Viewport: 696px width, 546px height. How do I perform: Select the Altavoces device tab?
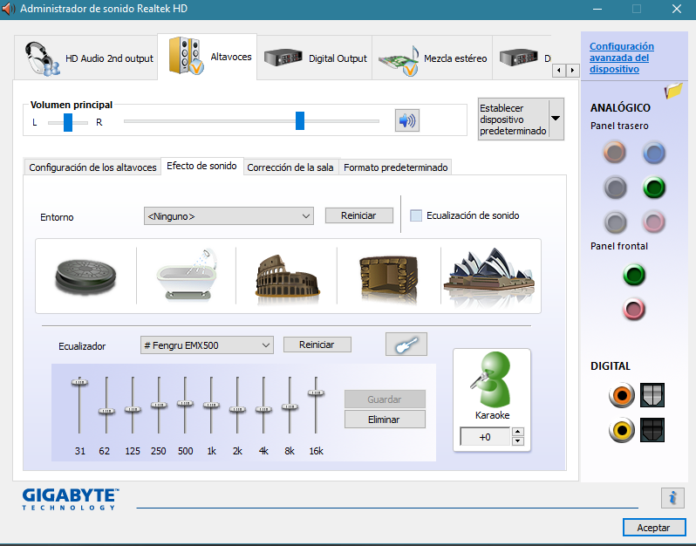[x=208, y=57]
